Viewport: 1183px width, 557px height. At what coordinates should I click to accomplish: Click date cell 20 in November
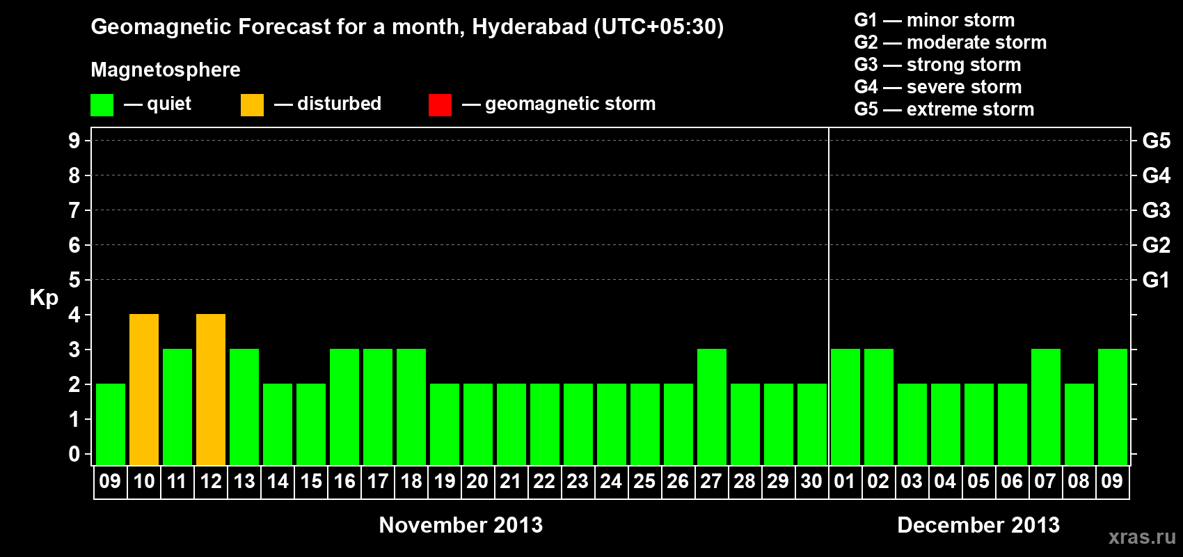point(478,482)
